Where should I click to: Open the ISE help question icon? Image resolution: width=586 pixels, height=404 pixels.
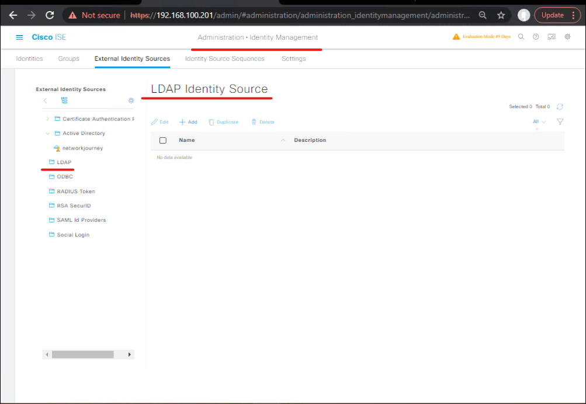[x=536, y=37]
